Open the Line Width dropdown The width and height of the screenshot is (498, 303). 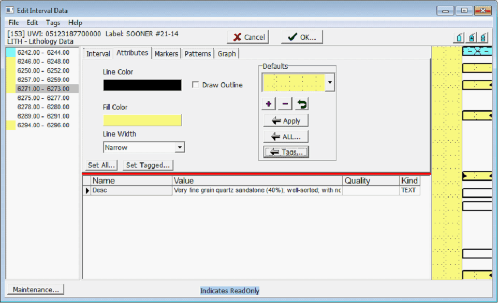179,148
